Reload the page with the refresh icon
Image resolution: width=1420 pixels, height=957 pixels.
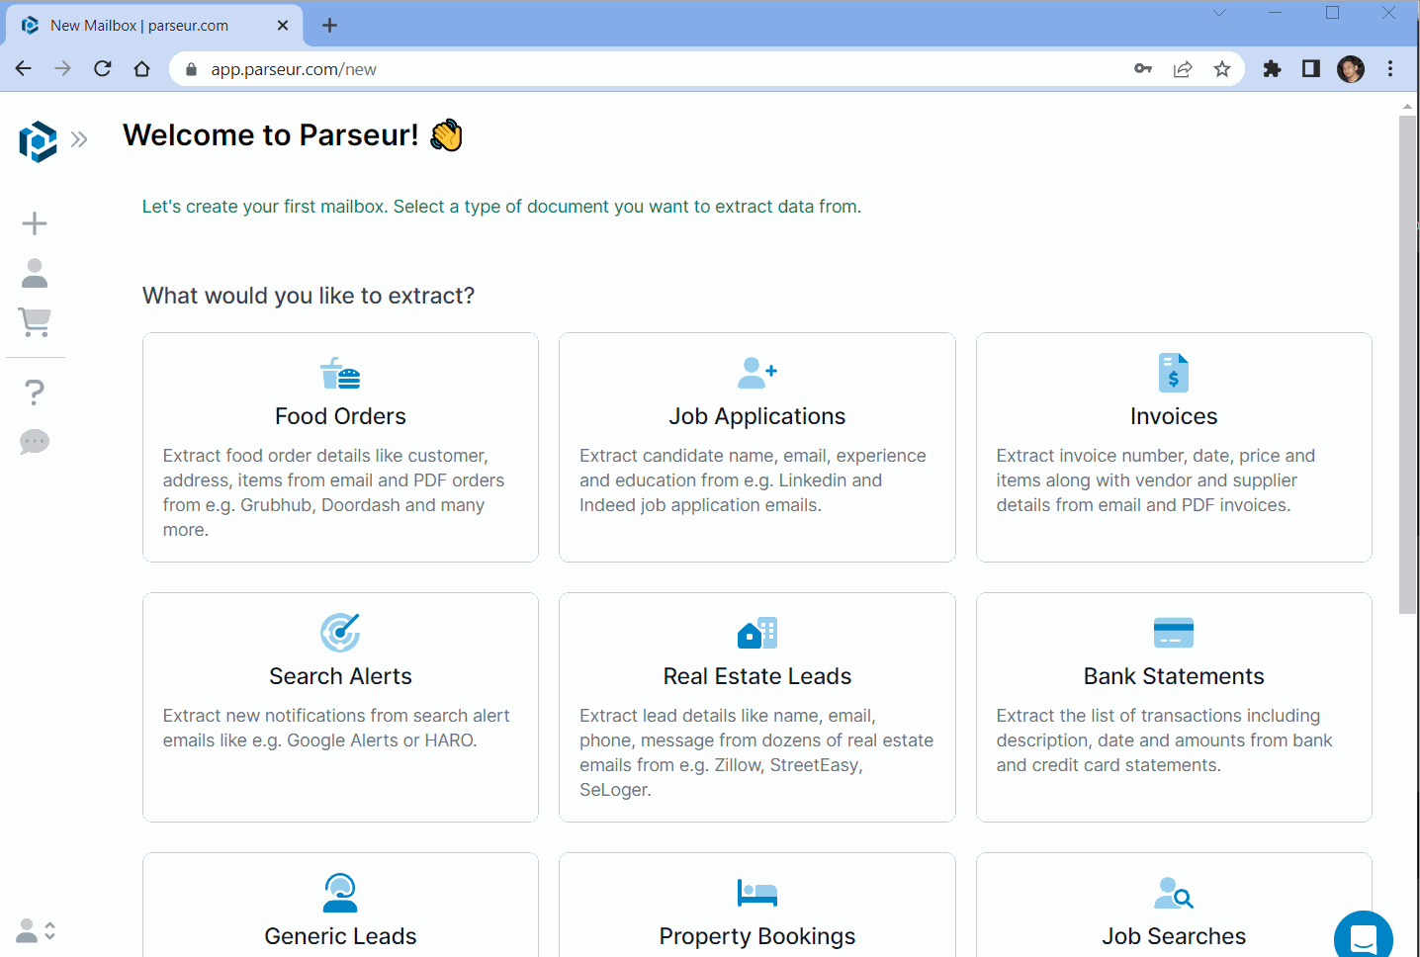102,68
